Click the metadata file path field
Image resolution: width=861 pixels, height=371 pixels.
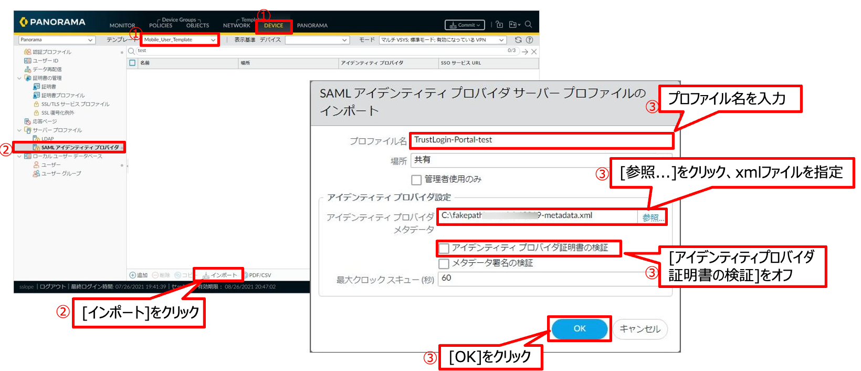coord(538,217)
